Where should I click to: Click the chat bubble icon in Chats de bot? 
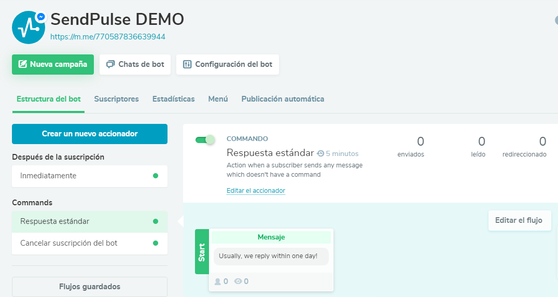tap(110, 64)
